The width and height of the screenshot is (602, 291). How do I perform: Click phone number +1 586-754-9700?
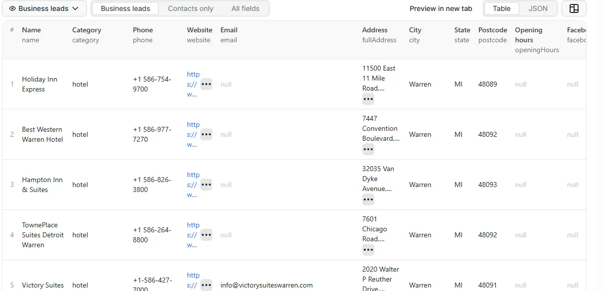coord(152,84)
